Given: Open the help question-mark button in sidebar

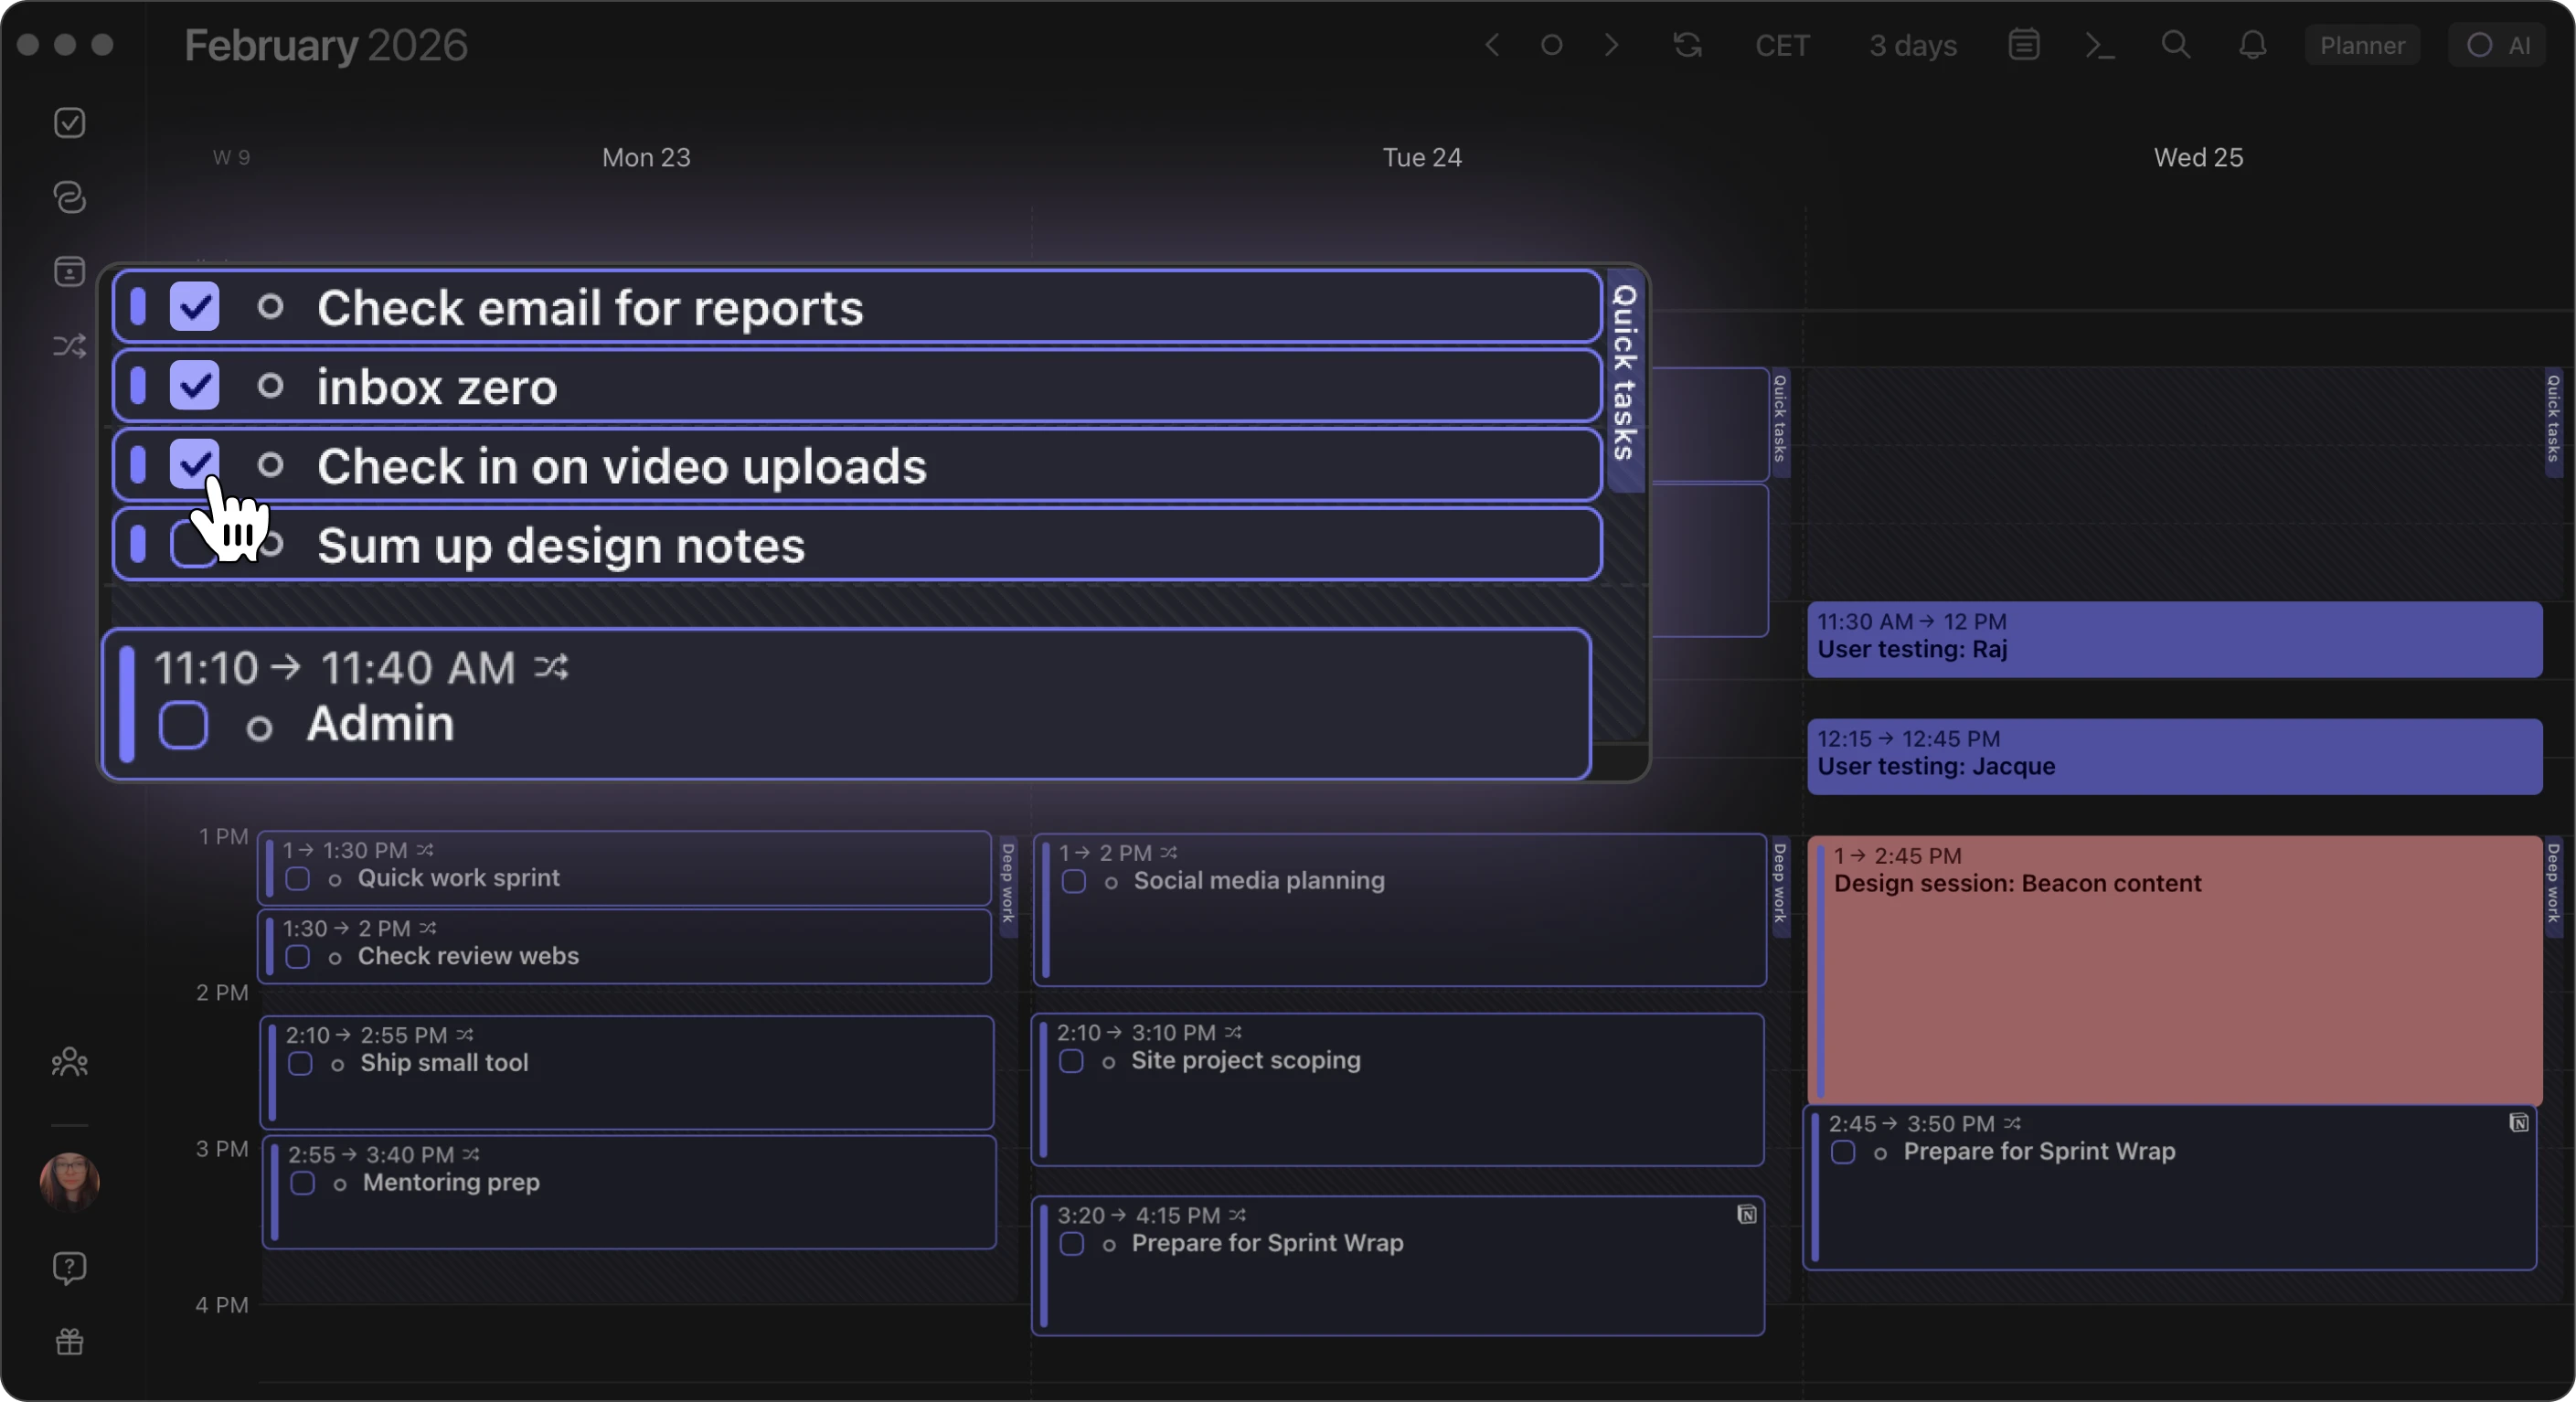Looking at the screenshot, I should 70,1266.
